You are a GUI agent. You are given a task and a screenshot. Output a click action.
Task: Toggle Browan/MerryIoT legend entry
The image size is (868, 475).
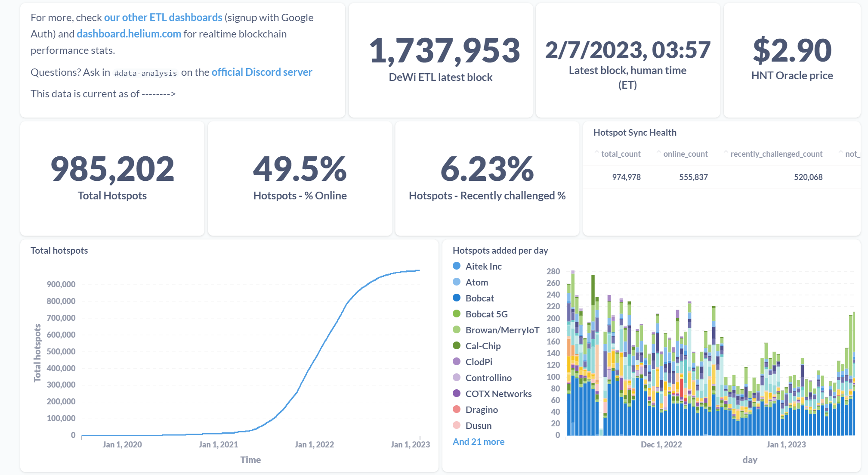coord(496,330)
